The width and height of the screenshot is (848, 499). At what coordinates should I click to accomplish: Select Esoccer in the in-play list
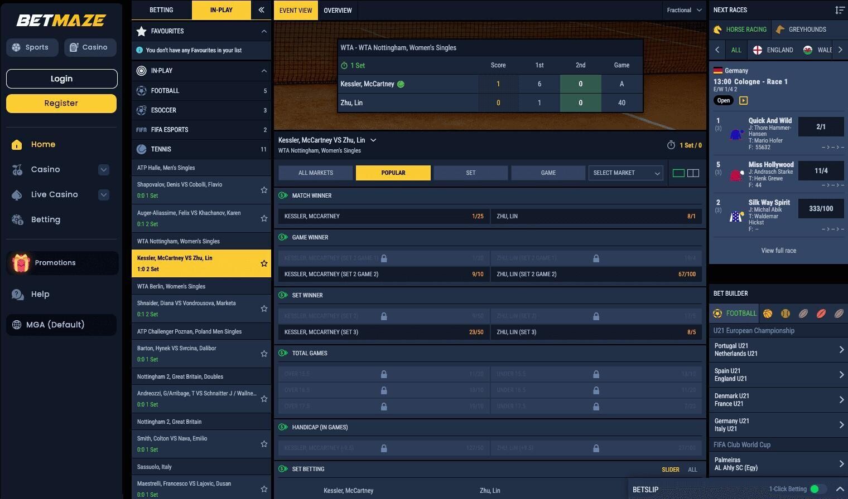201,110
